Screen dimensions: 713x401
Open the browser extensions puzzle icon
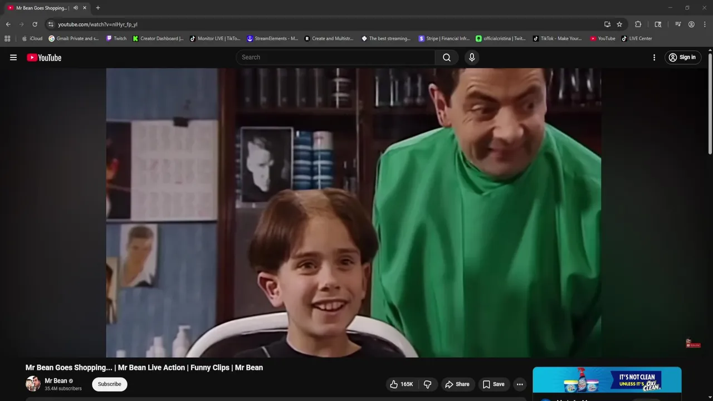[638, 25]
